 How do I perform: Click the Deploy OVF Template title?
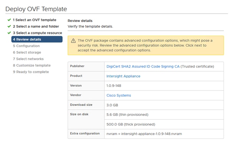pyautogui.click(x=36, y=9)
